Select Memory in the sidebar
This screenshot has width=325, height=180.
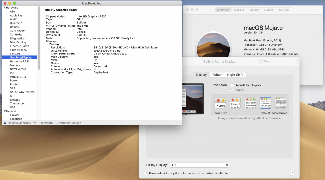(x=15, y=65)
